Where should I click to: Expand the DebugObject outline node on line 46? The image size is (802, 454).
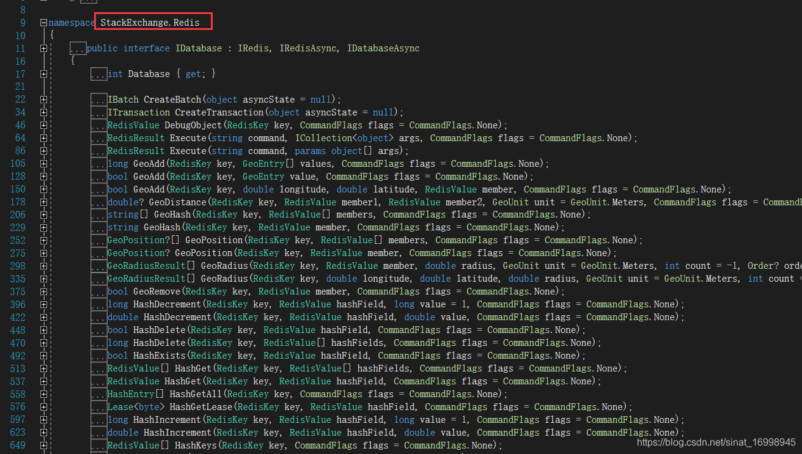[44, 125]
